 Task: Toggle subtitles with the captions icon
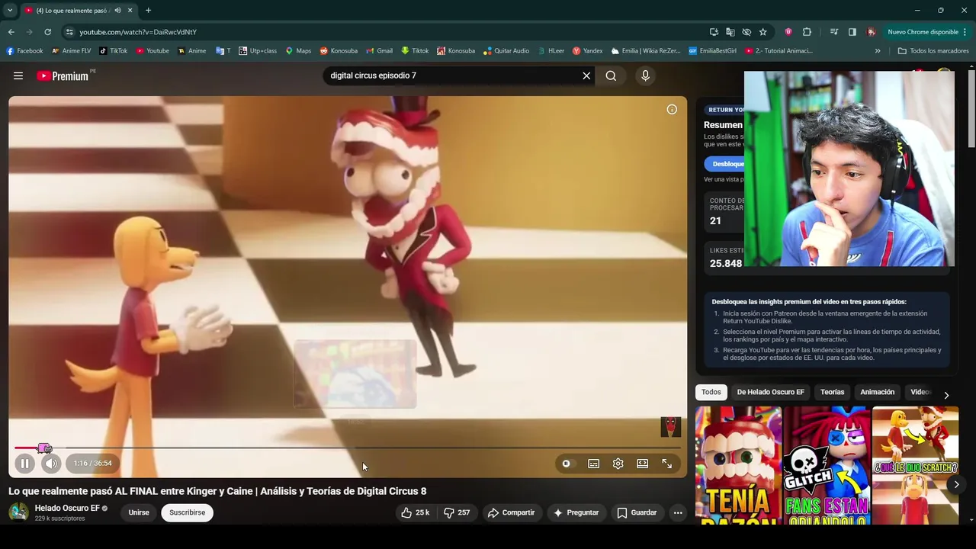coord(593,464)
